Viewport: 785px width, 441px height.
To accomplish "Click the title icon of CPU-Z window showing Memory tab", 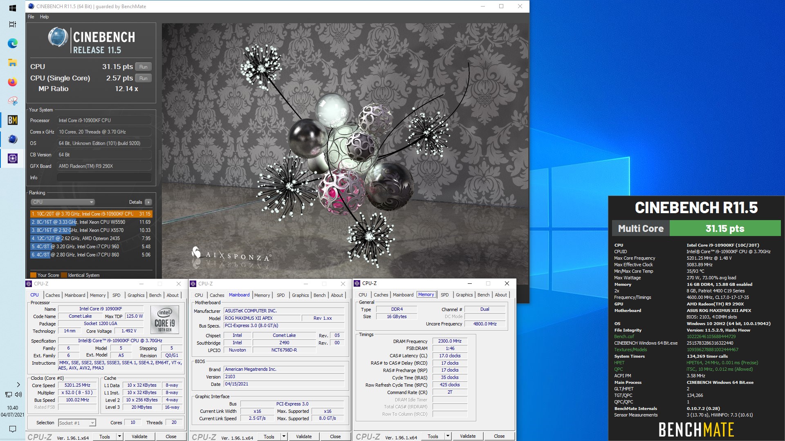I will click(x=357, y=283).
